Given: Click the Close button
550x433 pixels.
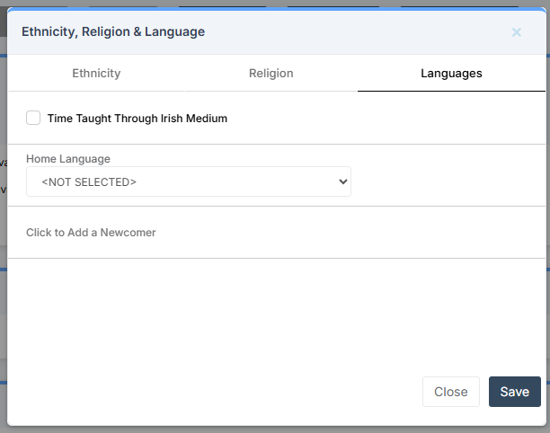Looking at the screenshot, I should pyautogui.click(x=451, y=392).
